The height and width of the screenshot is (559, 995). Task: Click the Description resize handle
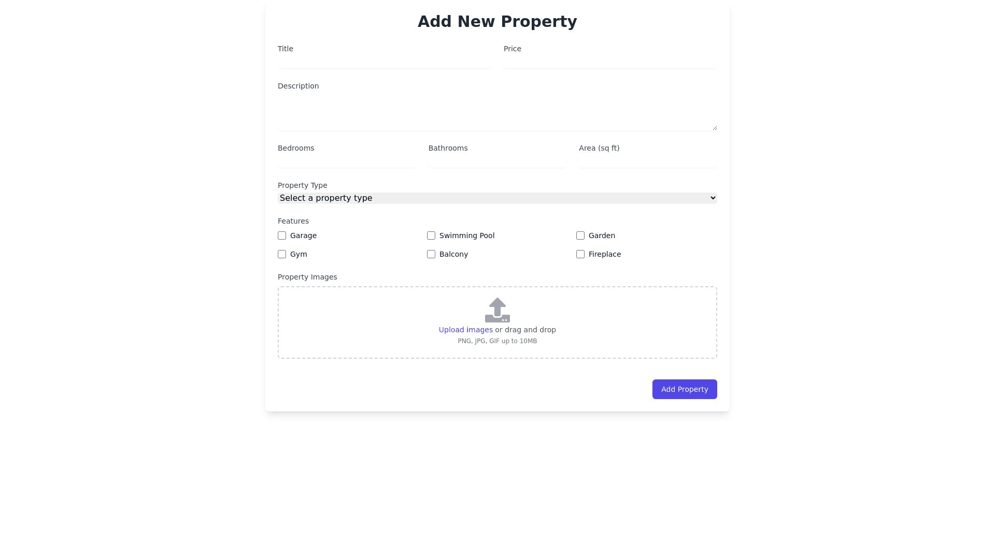[x=714, y=127]
